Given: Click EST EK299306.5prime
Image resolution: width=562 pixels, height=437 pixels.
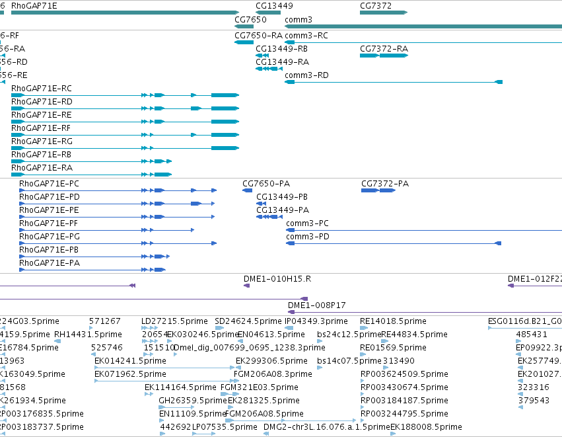Looking at the screenshot, I should click(x=238, y=368).
